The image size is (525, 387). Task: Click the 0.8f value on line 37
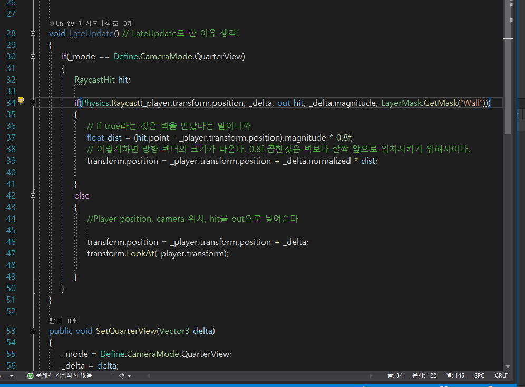tap(343, 138)
